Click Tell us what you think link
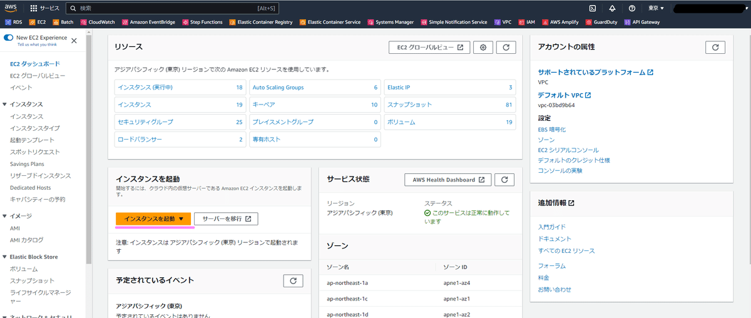 (38, 45)
